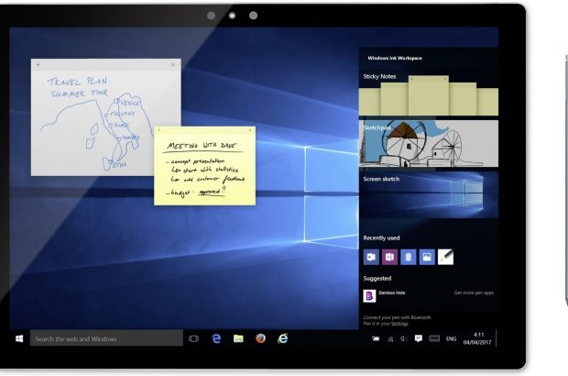
Task: Open File Explorer from the taskbar
Action: [x=238, y=338]
